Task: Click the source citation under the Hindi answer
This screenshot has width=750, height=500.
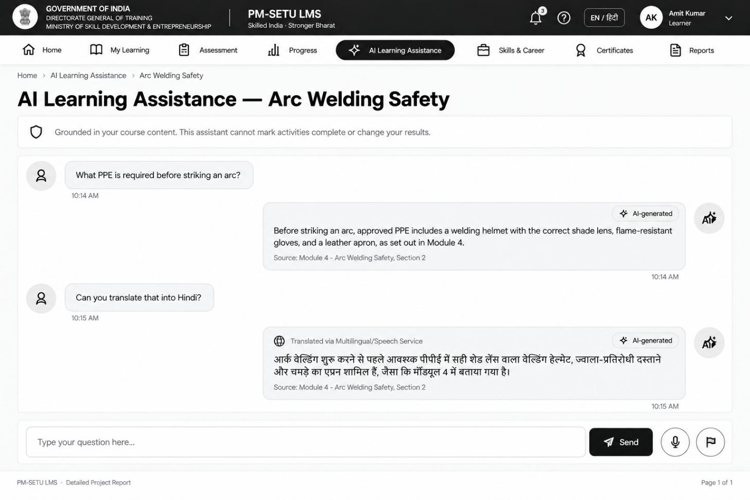Action: 350,387
